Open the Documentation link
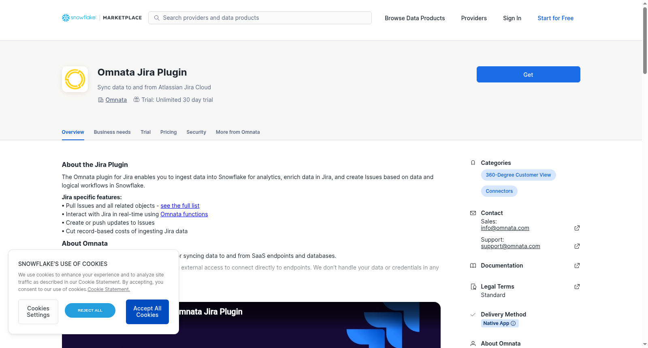 coord(502,266)
